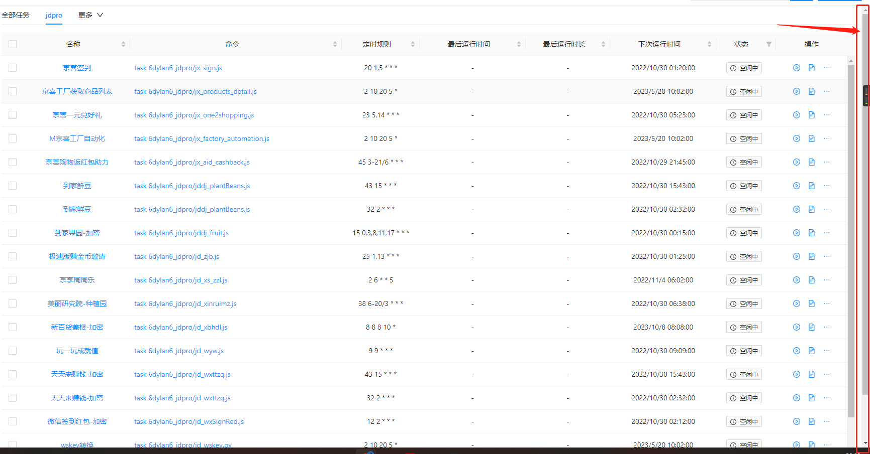
Task: Check the 京喜签到 row checkbox
Action: point(13,68)
